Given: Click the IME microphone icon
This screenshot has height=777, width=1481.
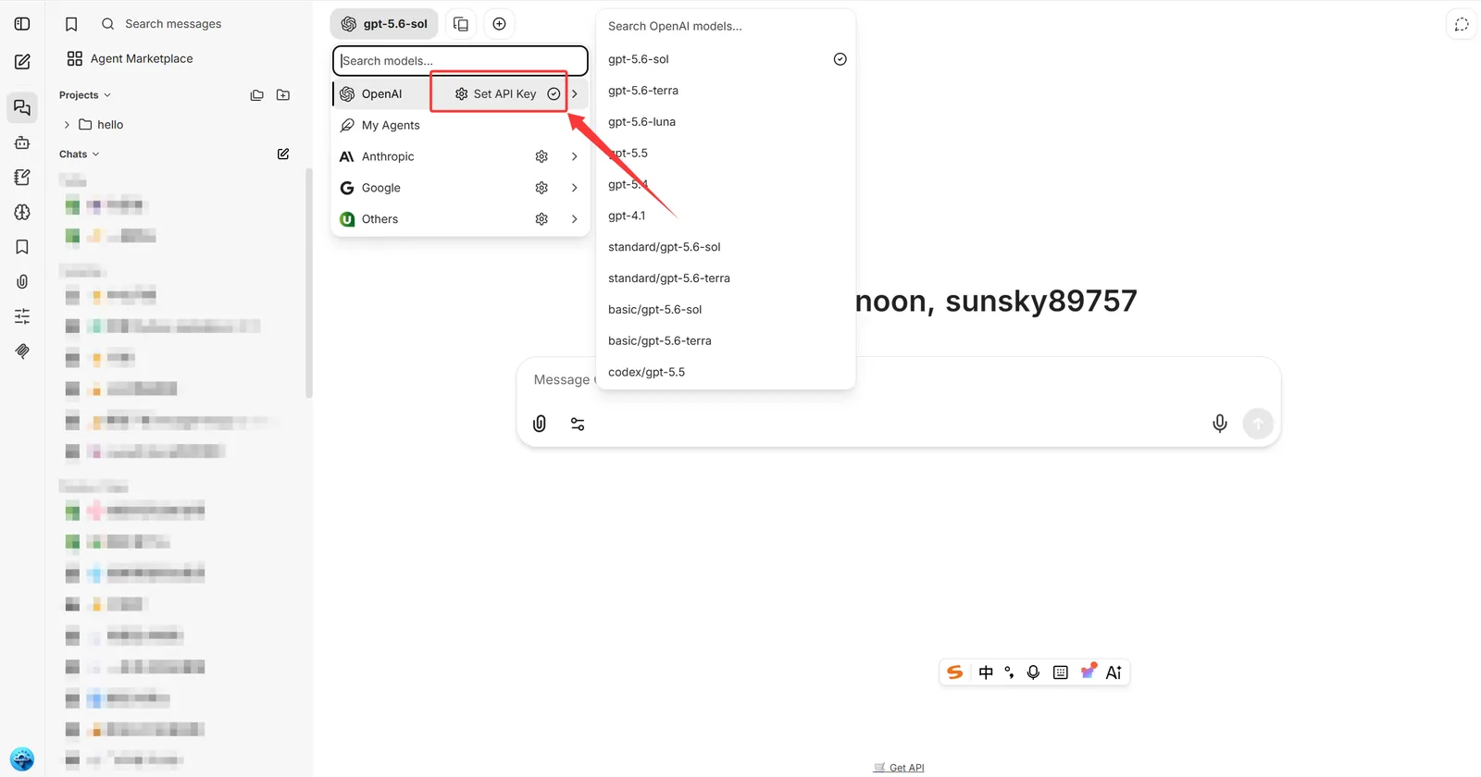Looking at the screenshot, I should coord(1033,672).
